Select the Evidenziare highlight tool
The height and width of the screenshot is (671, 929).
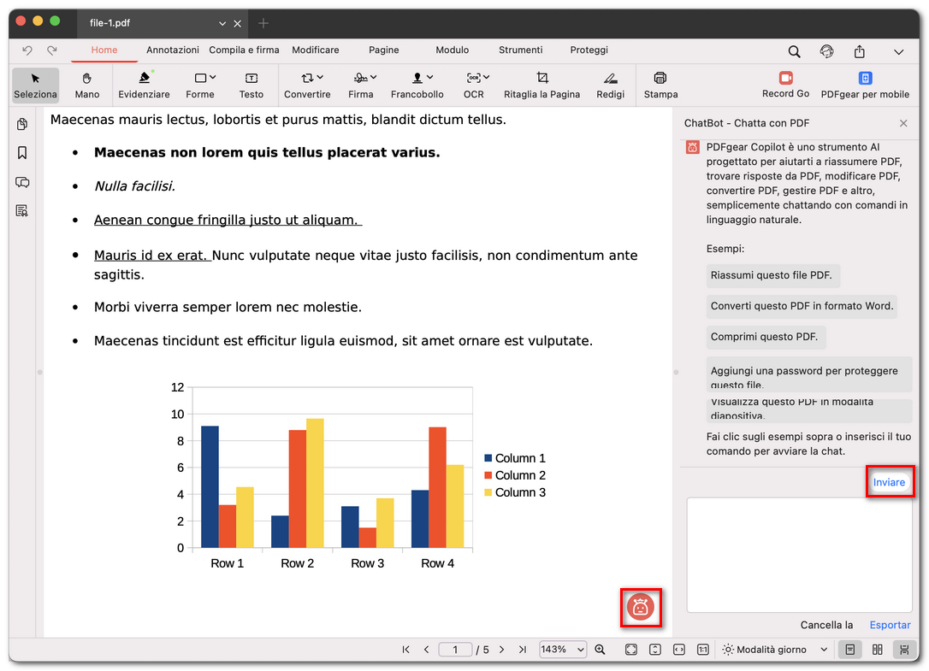pyautogui.click(x=144, y=85)
